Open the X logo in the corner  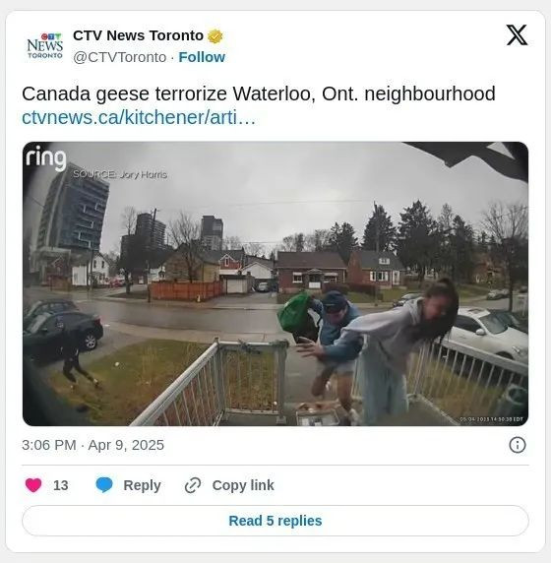517,35
